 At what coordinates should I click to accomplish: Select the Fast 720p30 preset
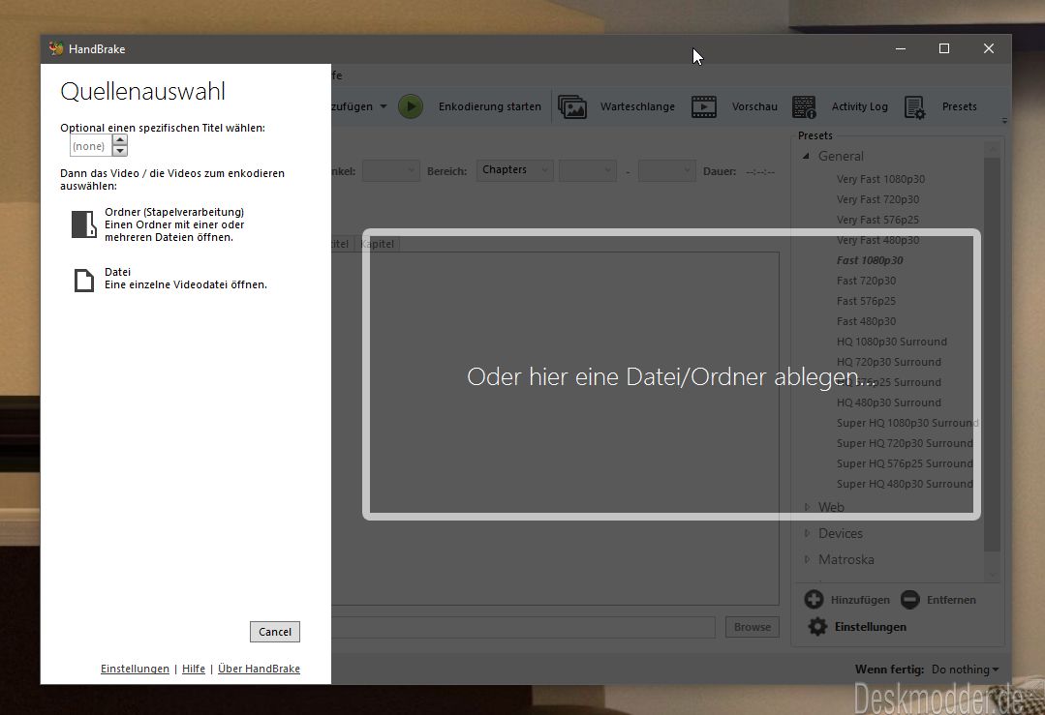tap(866, 281)
